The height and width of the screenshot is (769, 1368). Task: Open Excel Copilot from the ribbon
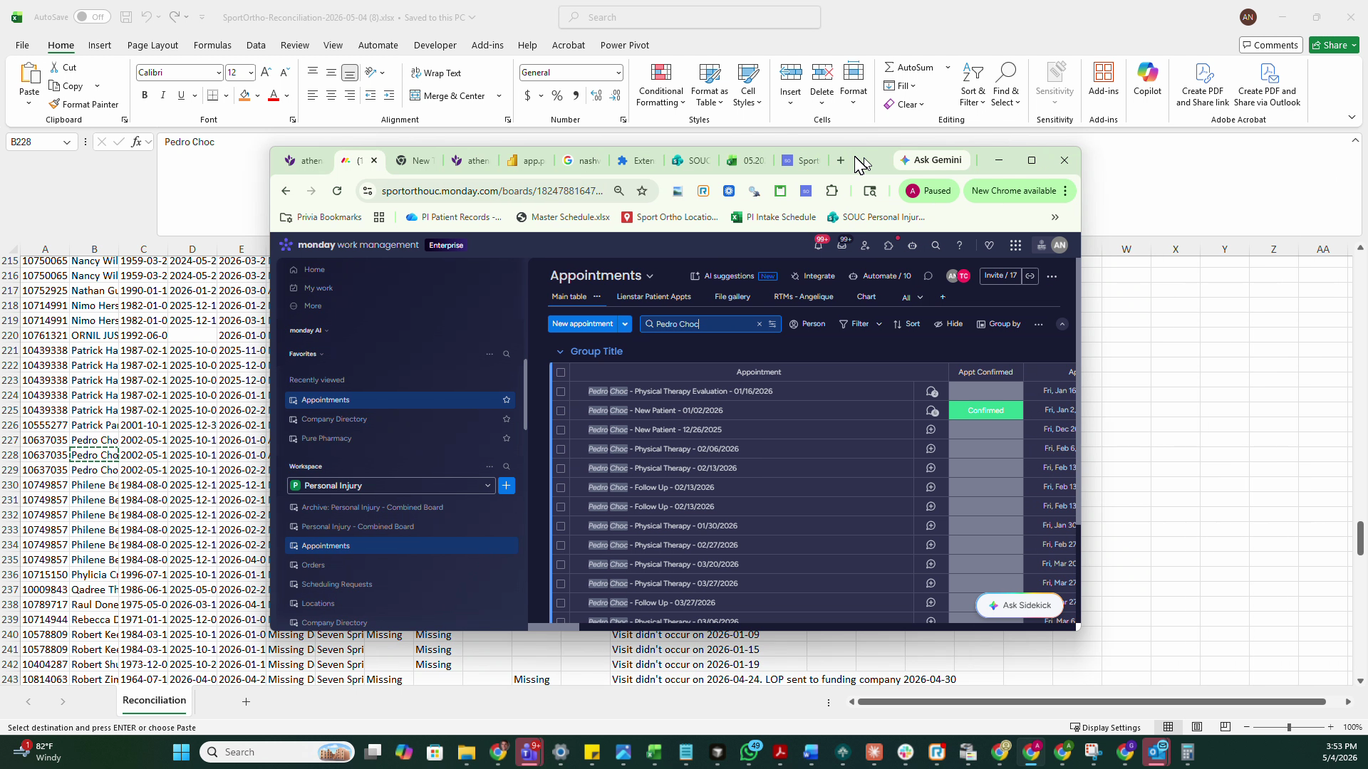pyautogui.click(x=1147, y=79)
